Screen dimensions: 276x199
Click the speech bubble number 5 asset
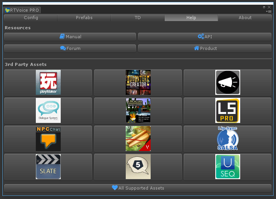(138, 167)
